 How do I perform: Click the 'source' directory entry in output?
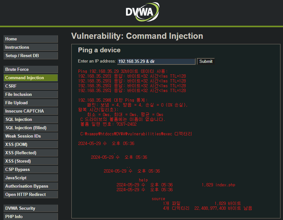click(x=158, y=199)
